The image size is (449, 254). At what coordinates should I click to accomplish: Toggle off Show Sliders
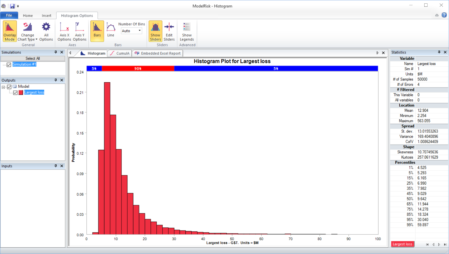click(x=155, y=31)
